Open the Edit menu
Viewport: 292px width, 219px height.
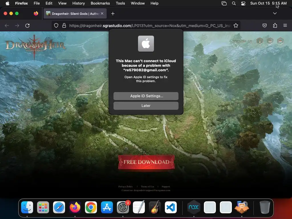(49, 3)
